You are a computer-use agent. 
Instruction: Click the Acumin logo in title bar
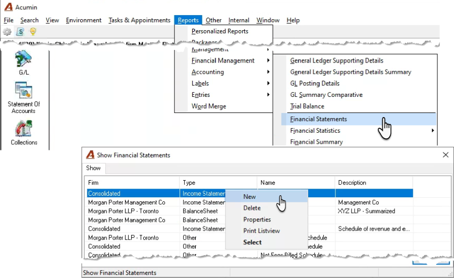(9, 7)
